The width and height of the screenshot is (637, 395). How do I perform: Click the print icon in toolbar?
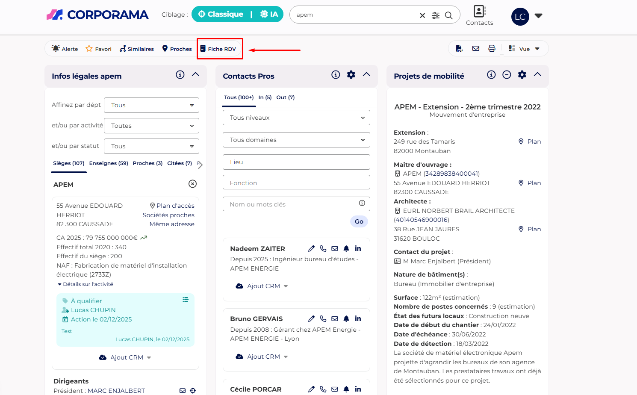point(492,49)
